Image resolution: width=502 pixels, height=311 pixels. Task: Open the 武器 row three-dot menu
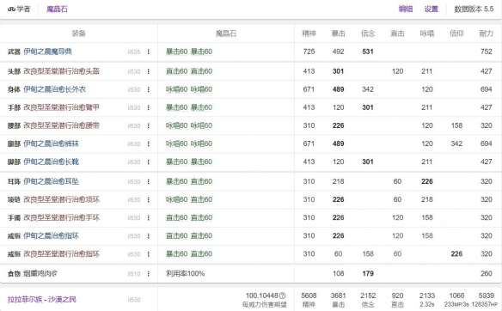149,52
